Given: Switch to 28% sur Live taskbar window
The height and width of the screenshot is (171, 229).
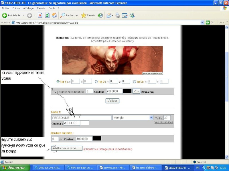Looking at the screenshot, I should click(48, 168).
